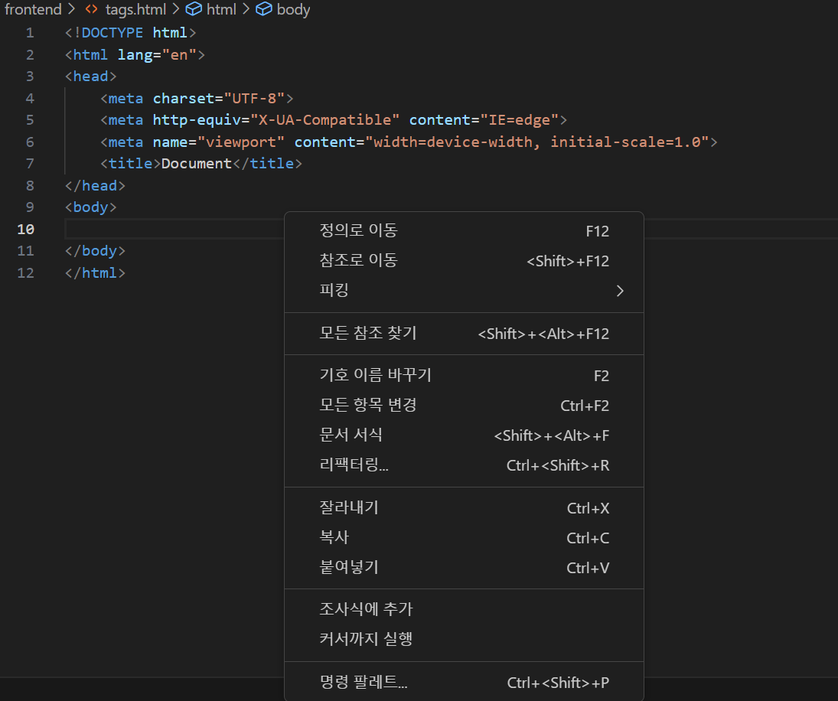Place cursor on empty line 10
The width and height of the screenshot is (838, 701).
pos(174,230)
